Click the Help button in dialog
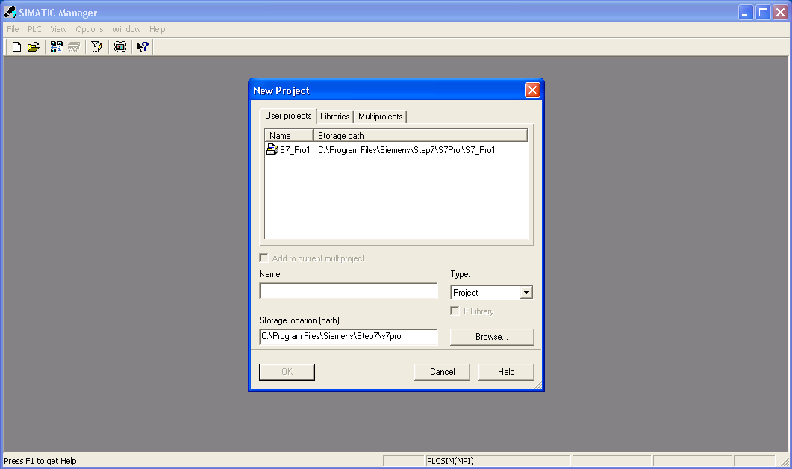This screenshot has height=469, width=792. click(505, 372)
